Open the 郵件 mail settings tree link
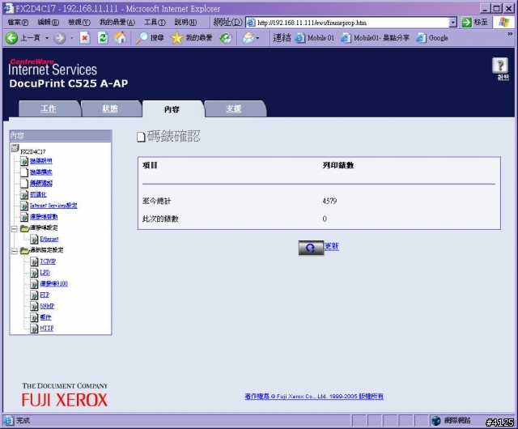 click(x=45, y=317)
